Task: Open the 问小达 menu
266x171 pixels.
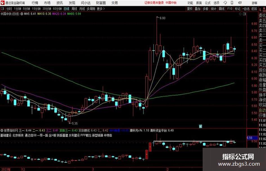Action: pos(86,3)
